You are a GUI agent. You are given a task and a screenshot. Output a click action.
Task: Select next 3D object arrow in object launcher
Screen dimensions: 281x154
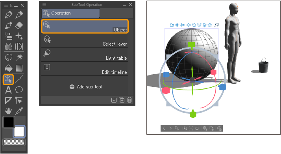(x=170, y=128)
